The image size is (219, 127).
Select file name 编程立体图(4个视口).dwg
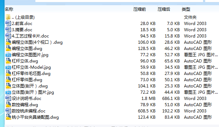click(x=37, y=42)
